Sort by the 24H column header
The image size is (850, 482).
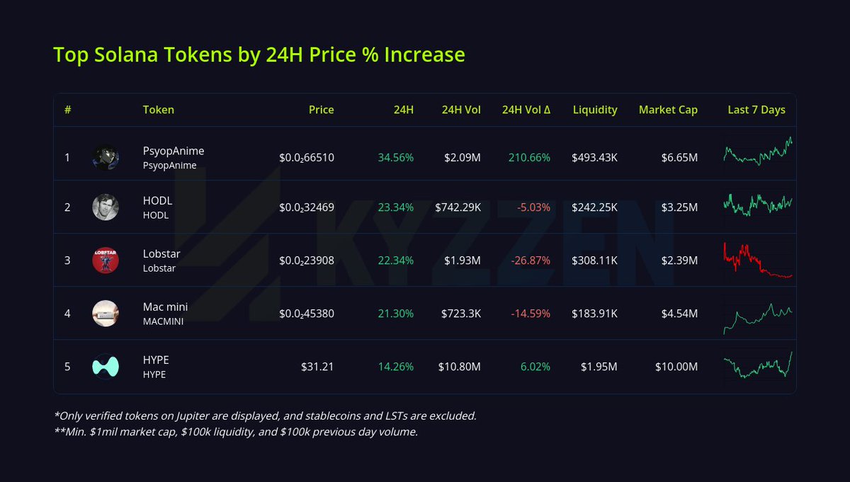(404, 110)
